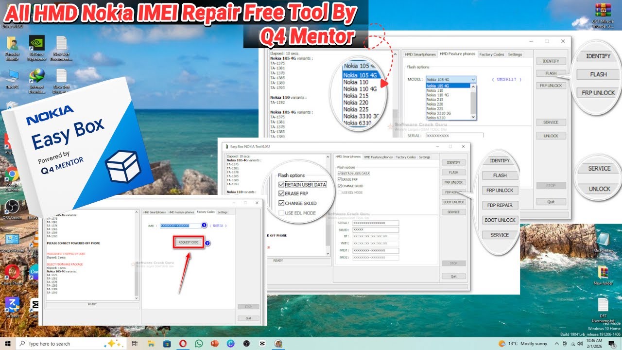Click MODEL dropdown list scrollbar
Image resolution: width=622 pixels, height=350 pixels.
(473, 102)
